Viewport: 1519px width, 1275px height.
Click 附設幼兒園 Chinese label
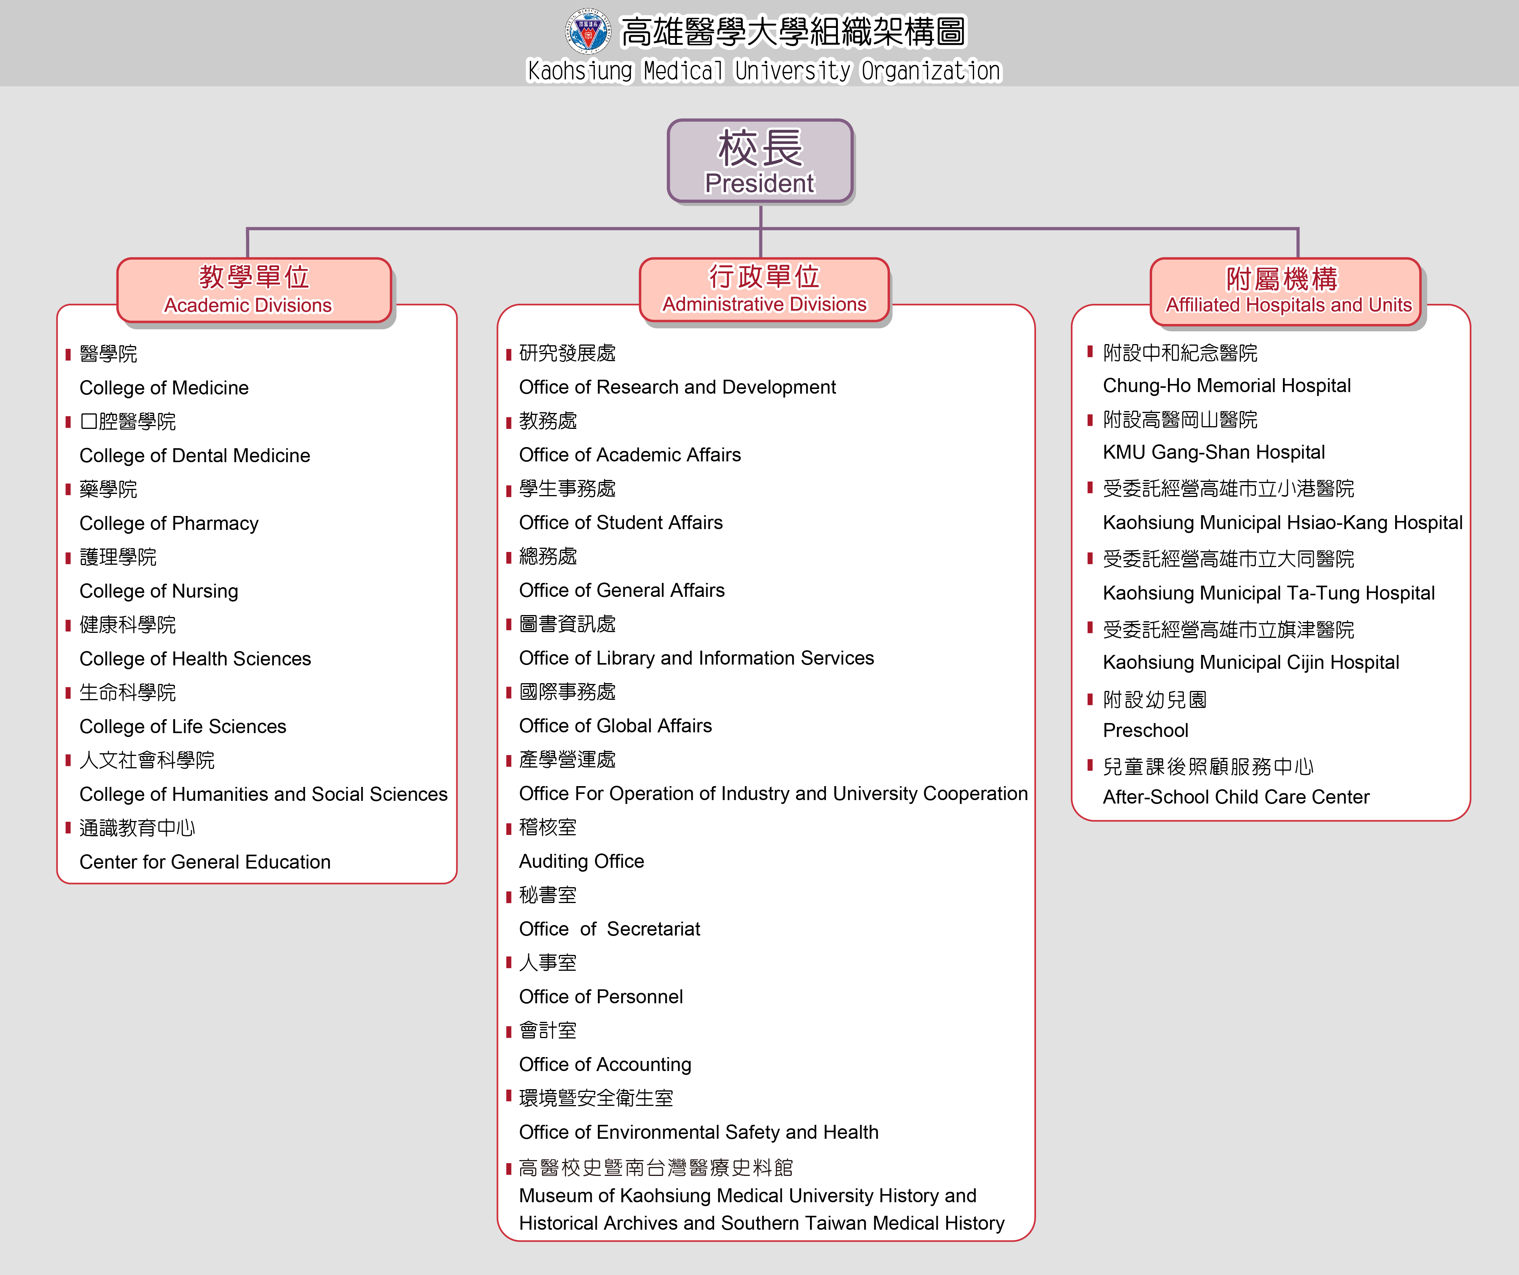pyautogui.click(x=1155, y=699)
